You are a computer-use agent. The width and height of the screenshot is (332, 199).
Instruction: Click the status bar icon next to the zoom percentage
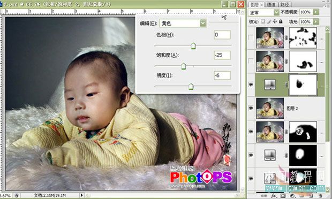pyautogui.click(x=17, y=196)
